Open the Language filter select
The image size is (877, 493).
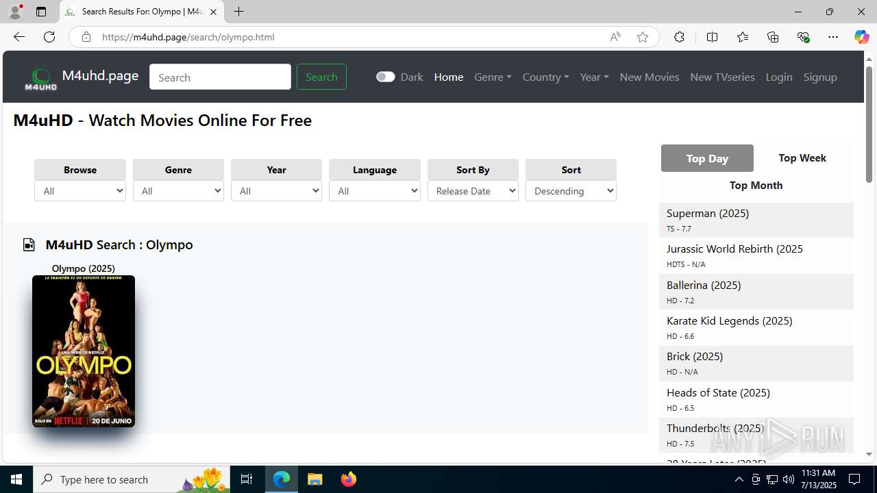(x=375, y=191)
